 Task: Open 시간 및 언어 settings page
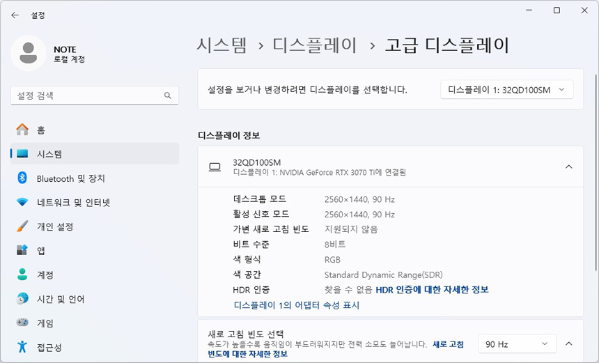tap(61, 299)
